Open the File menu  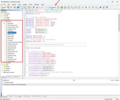pyautogui.click(x=5, y=5)
